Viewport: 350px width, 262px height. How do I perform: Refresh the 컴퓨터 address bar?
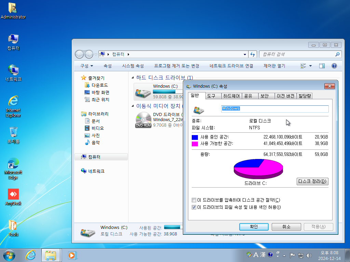(x=253, y=54)
